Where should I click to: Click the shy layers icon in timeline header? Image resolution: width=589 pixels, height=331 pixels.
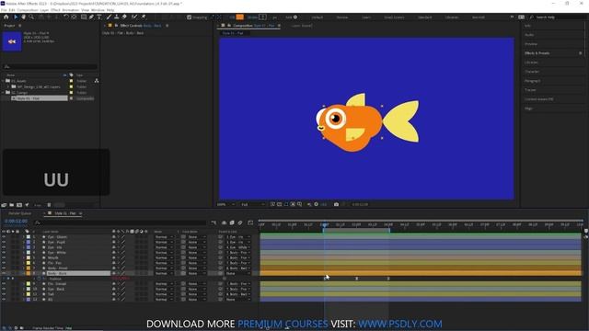click(225, 223)
